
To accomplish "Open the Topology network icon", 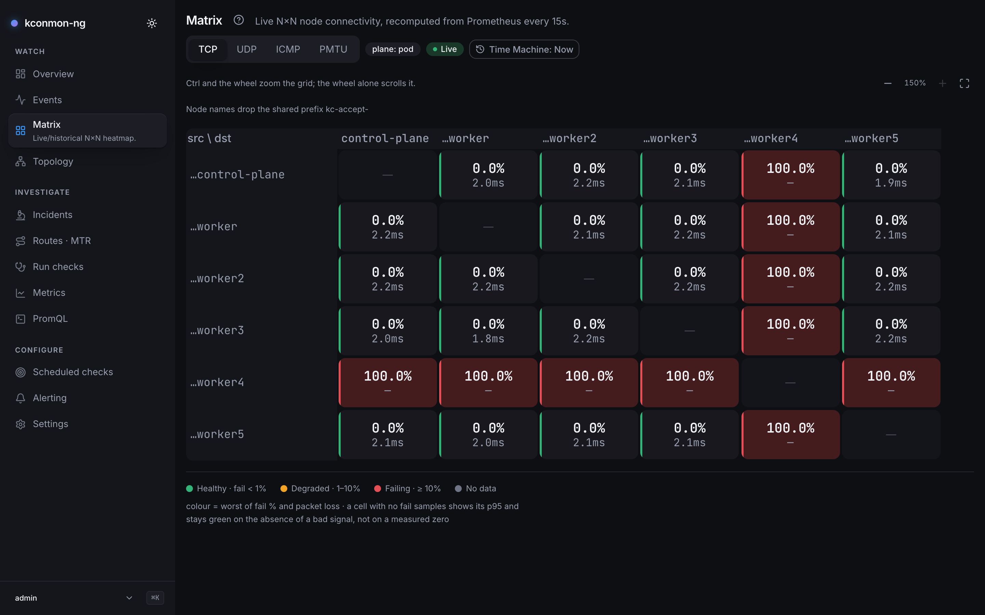I will click(21, 162).
